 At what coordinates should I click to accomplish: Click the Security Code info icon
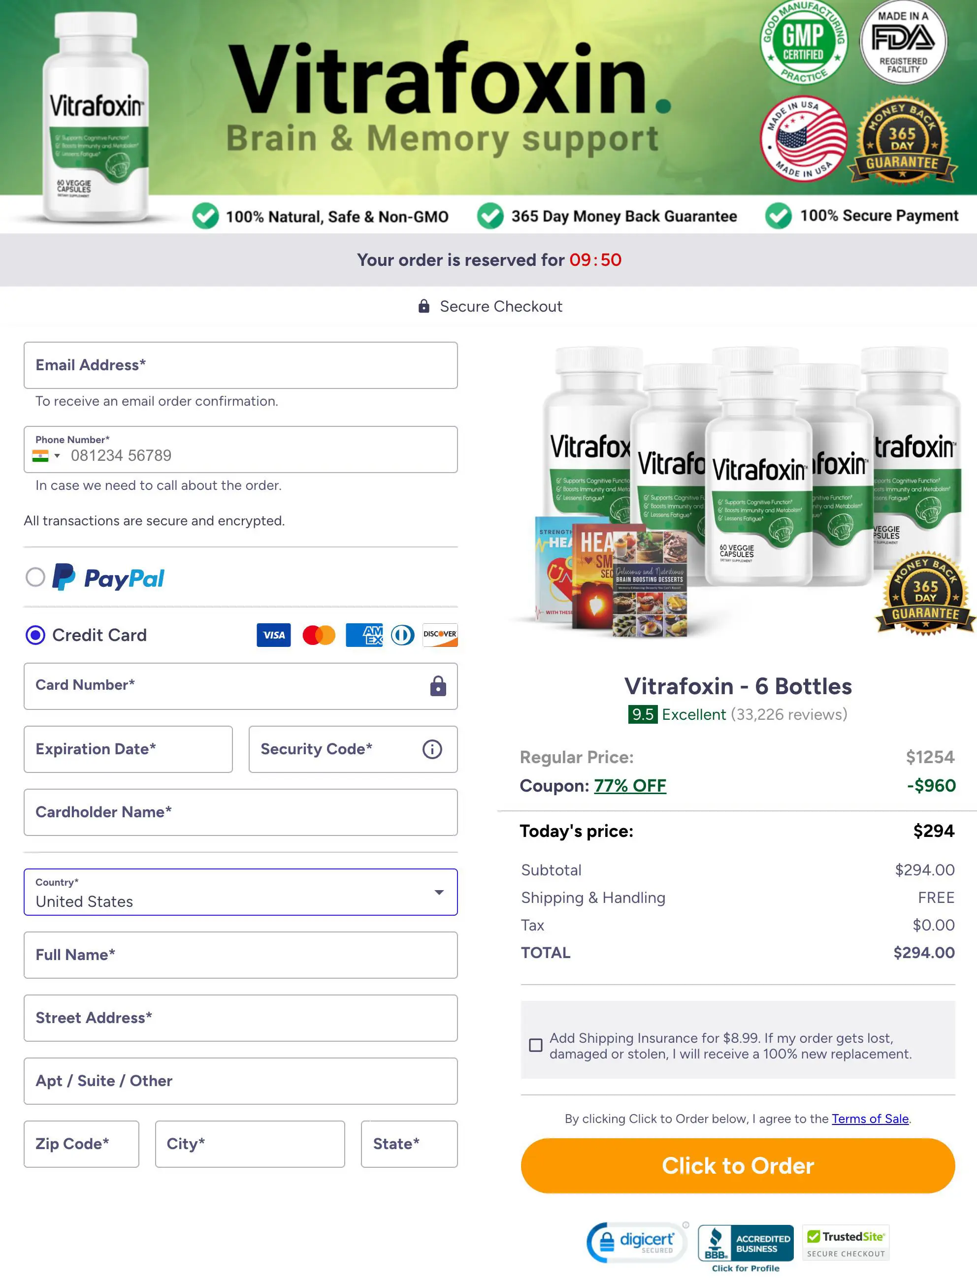[432, 749]
